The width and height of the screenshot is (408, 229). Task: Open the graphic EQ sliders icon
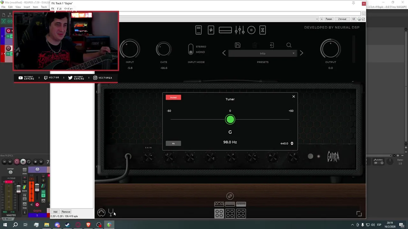pyautogui.click(x=239, y=30)
